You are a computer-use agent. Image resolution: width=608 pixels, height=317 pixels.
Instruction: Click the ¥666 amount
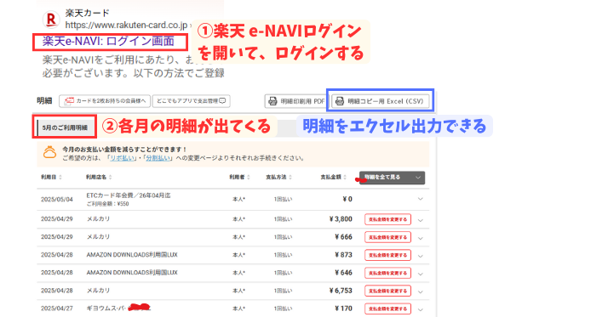coord(343,237)
